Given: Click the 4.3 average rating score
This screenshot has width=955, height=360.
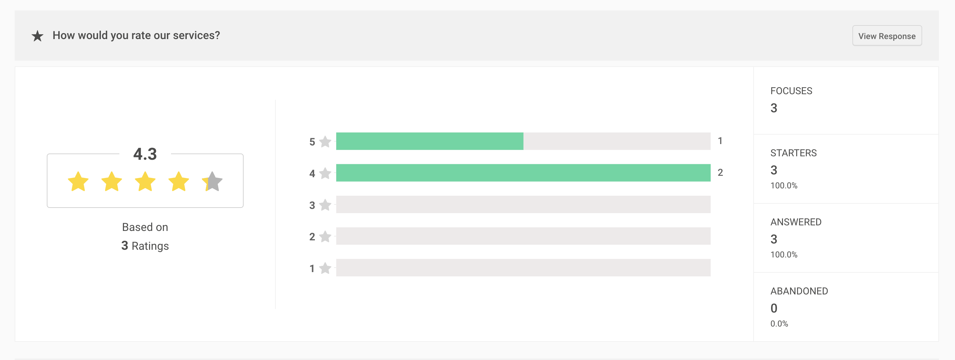Looking at the screenshot, I should [x=145, y=154].
